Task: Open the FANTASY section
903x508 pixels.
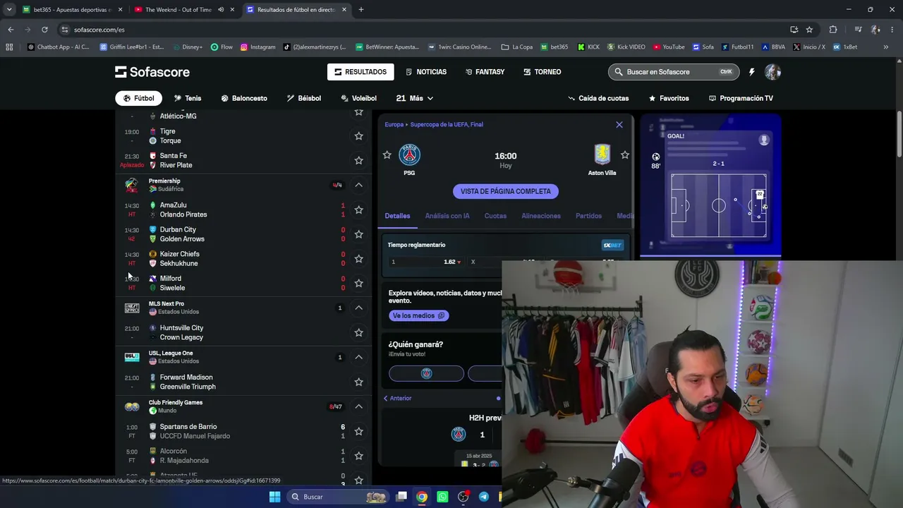Action: pos(485,72)
